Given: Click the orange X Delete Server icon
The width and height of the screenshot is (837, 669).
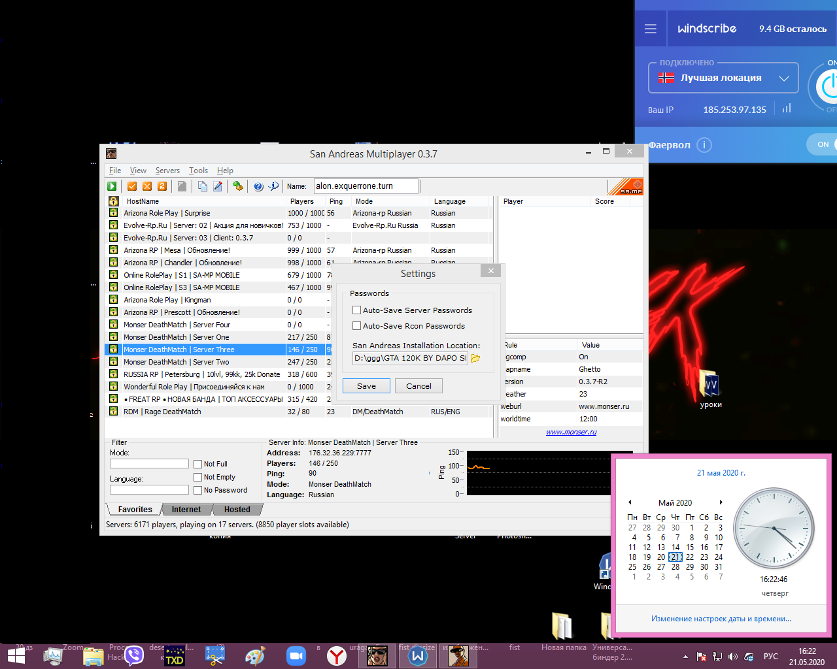Looking at the screenshot, I should [x=147, y=186].
